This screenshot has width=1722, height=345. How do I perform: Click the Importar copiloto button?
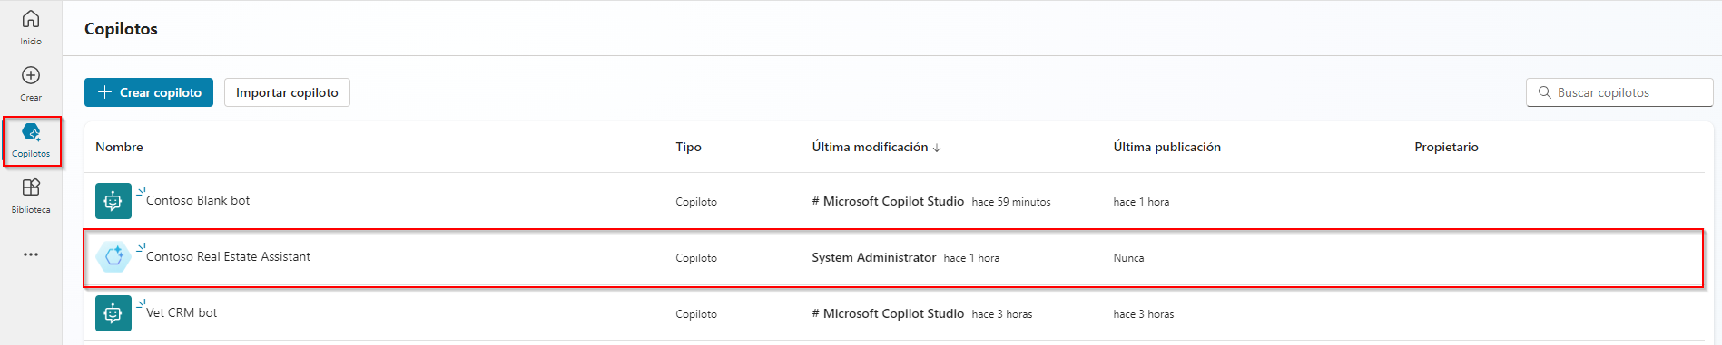[x=287, y=92]
